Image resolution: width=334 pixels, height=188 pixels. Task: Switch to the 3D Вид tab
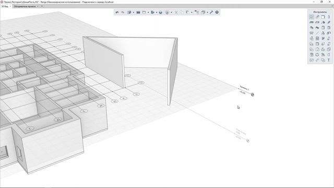[x=5, y=6]
